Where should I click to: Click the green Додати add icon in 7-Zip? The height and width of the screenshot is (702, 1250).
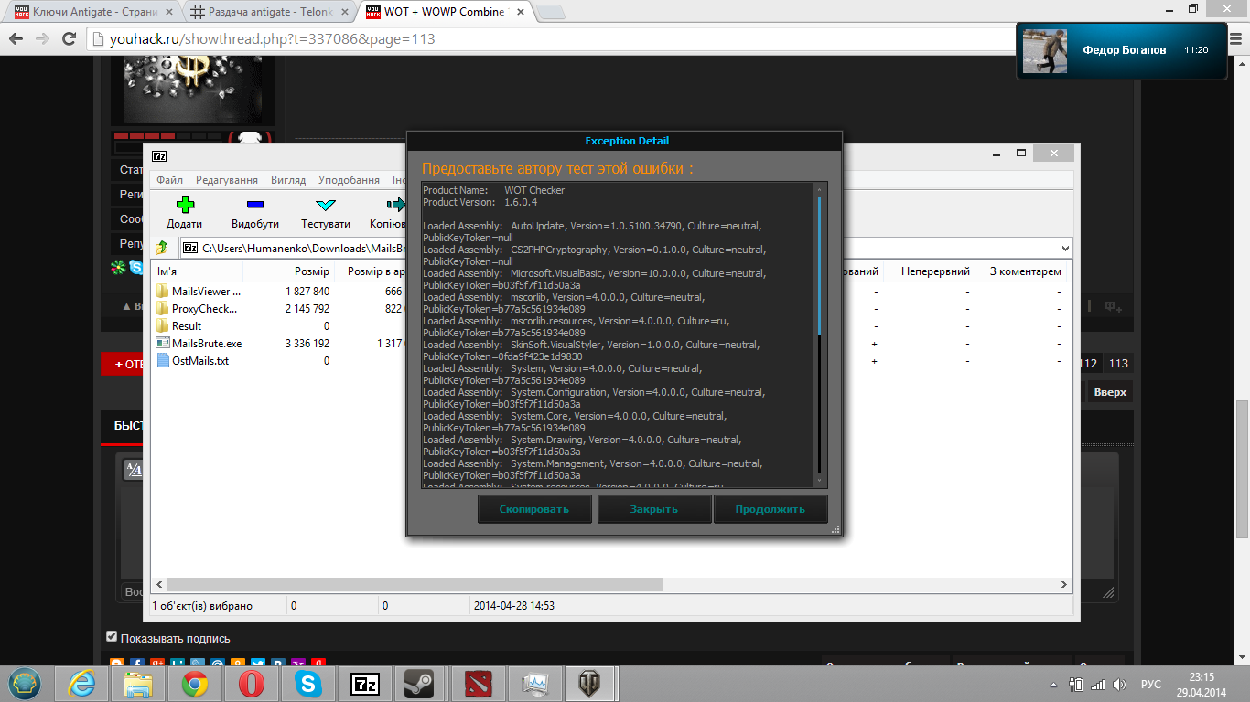(185, 206)
